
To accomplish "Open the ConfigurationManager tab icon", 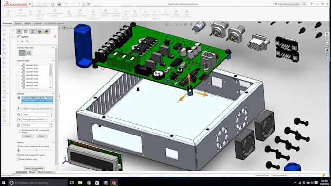I will click(33, 32).
